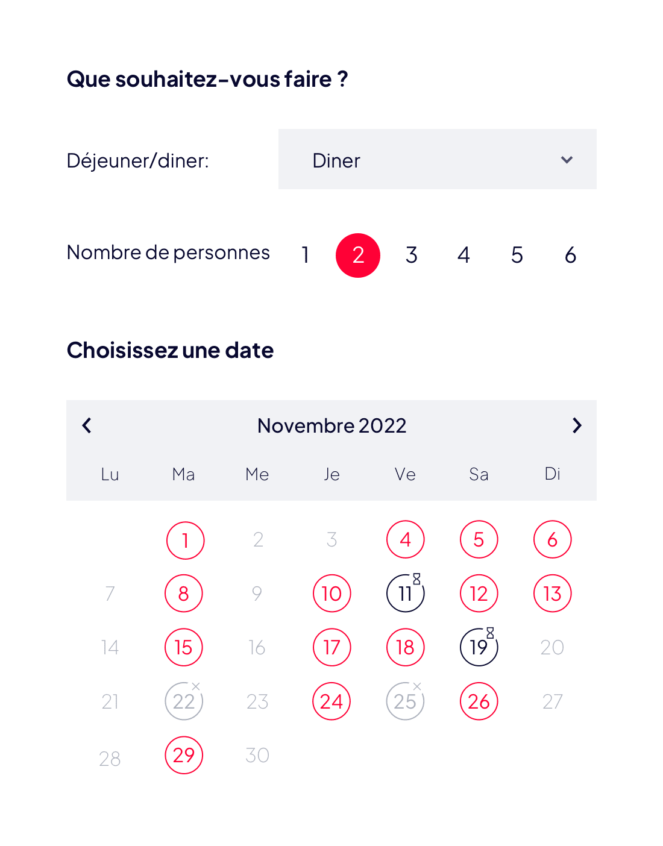Open the Déjeuner/diner dropdown
Viewport: 663px width, 846px height.
(x=437, y=160)
